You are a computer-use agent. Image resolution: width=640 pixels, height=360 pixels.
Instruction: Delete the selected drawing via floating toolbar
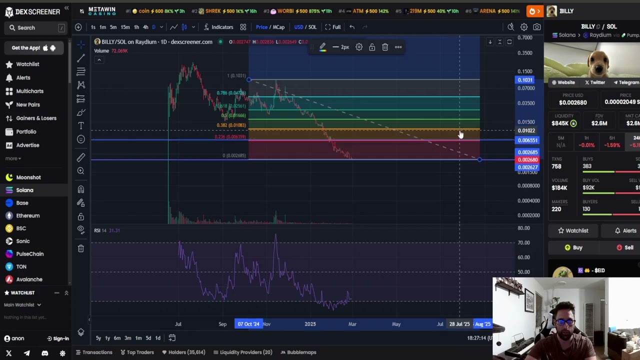pyautogui.click(x=385, y=47)
